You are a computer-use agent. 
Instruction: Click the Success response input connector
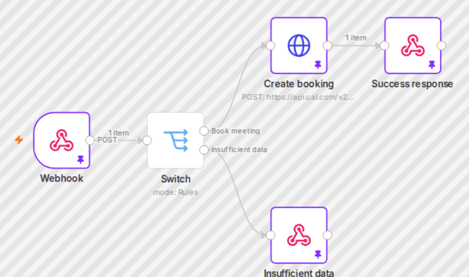click(x=385, y=46)
